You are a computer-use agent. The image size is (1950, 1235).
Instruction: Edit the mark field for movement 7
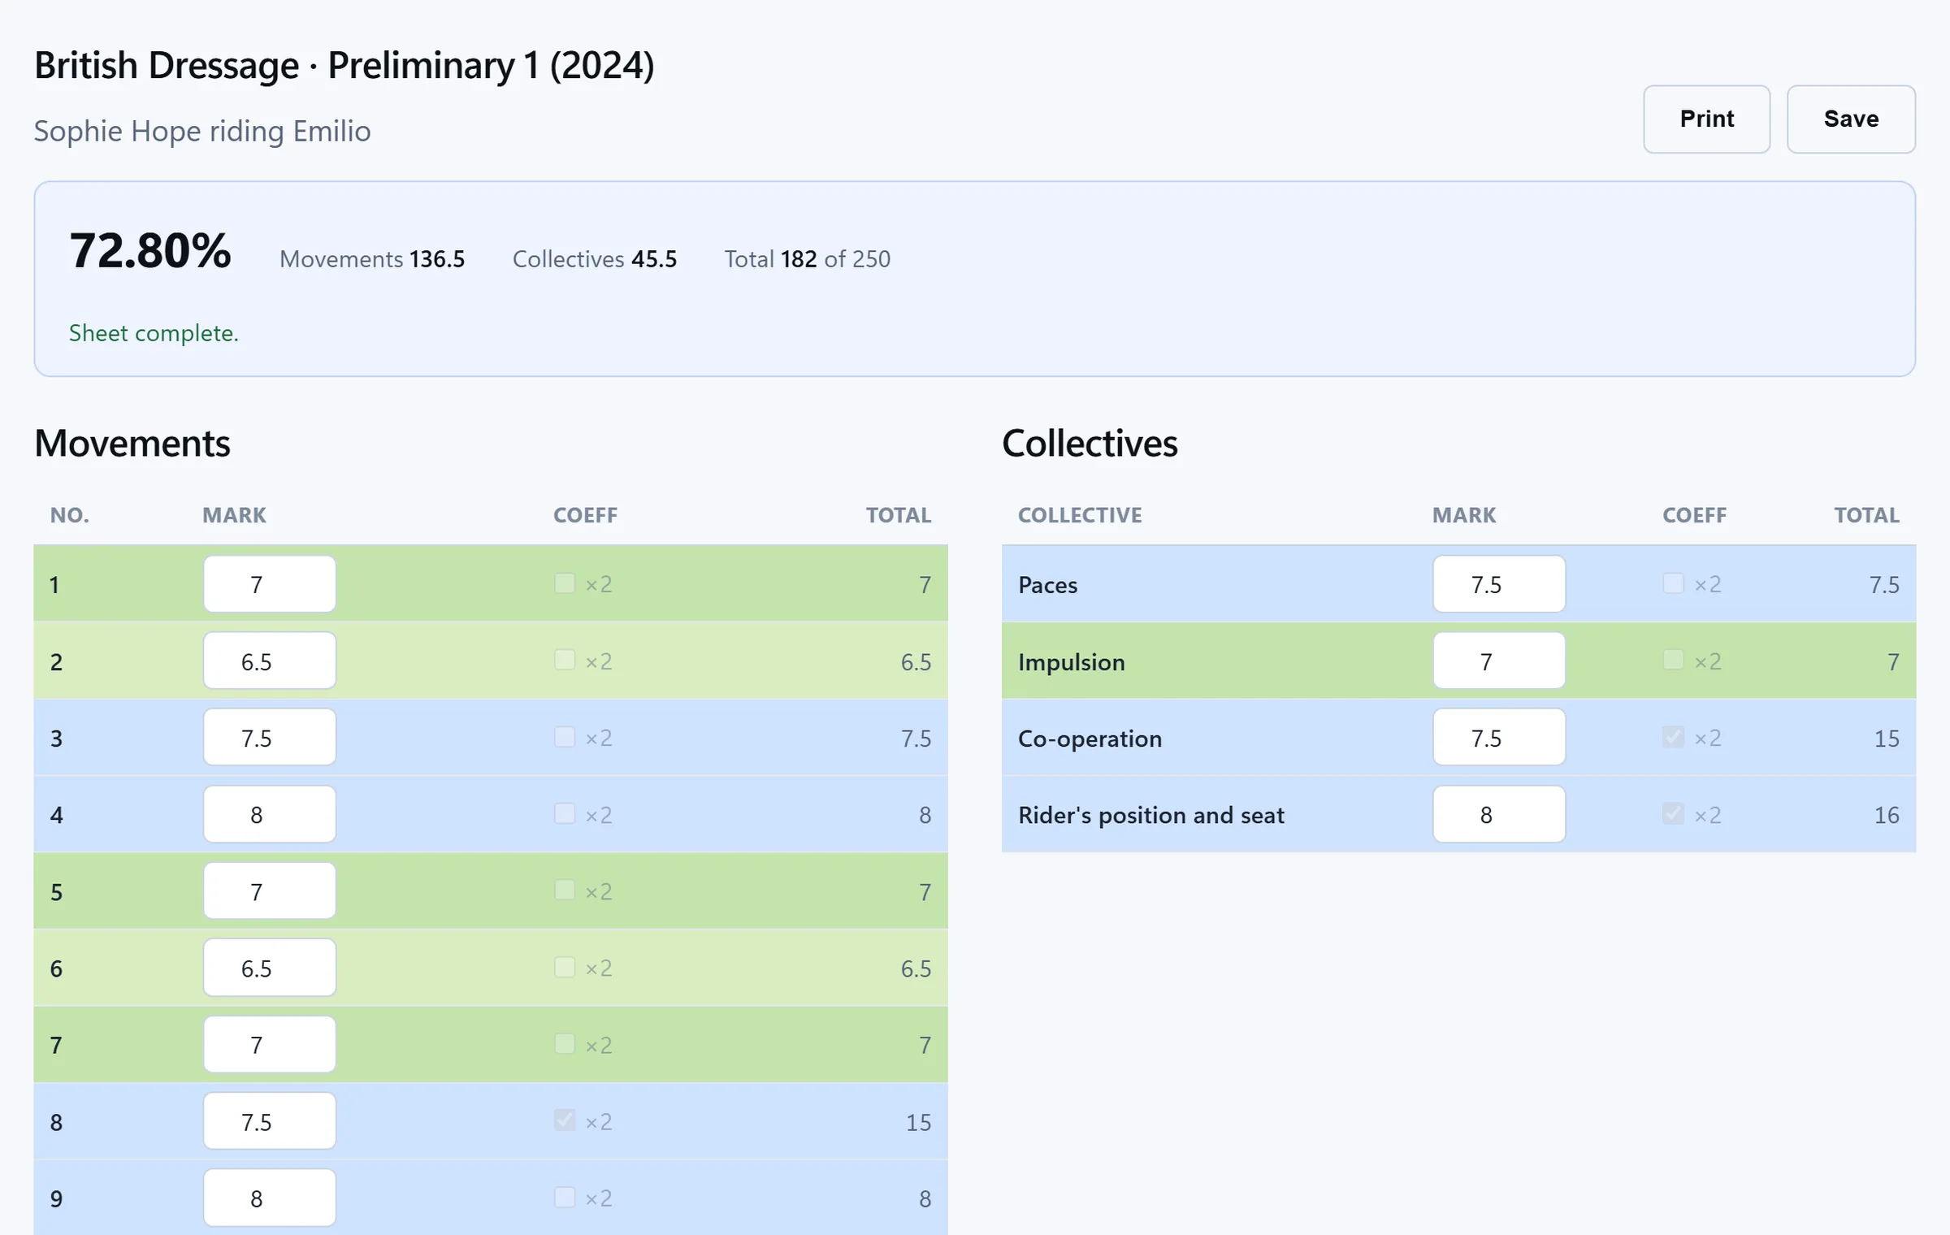(x=270, y=1045)
